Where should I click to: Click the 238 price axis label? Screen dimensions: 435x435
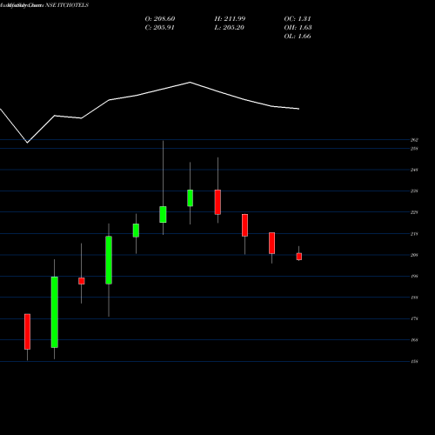pyautogui.click(x=414, y=191)
